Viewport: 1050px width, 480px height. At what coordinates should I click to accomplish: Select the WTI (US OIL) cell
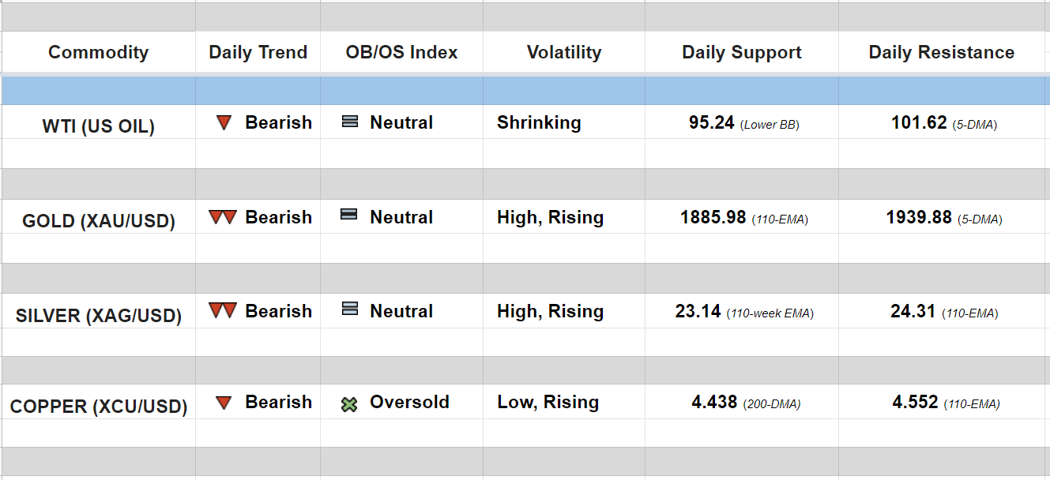[x=98, y=126]
